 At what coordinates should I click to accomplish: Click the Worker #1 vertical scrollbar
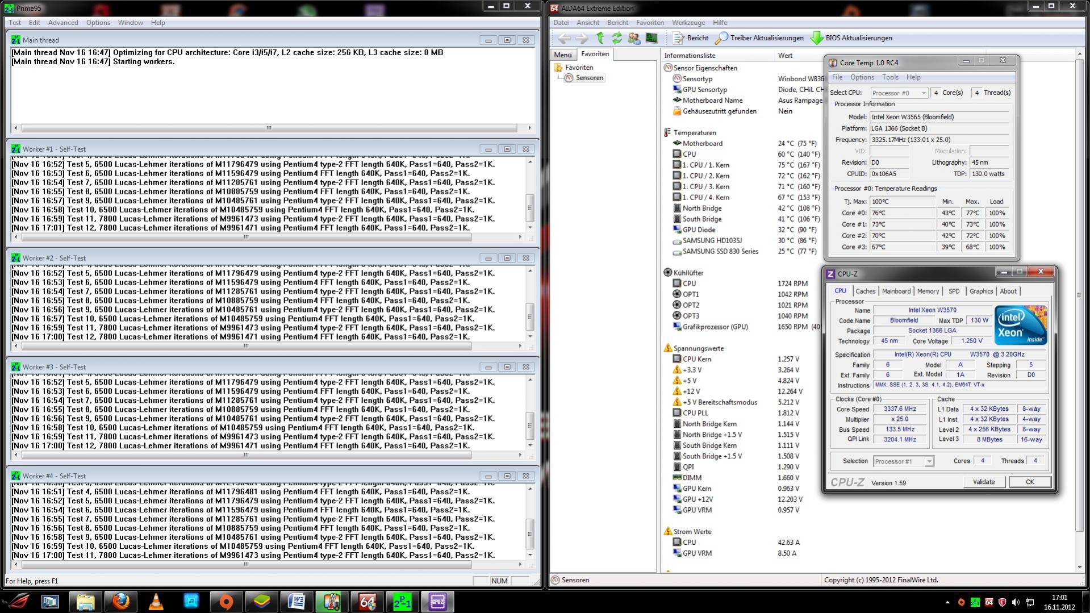pyautogui.click(x=530, y=194)
